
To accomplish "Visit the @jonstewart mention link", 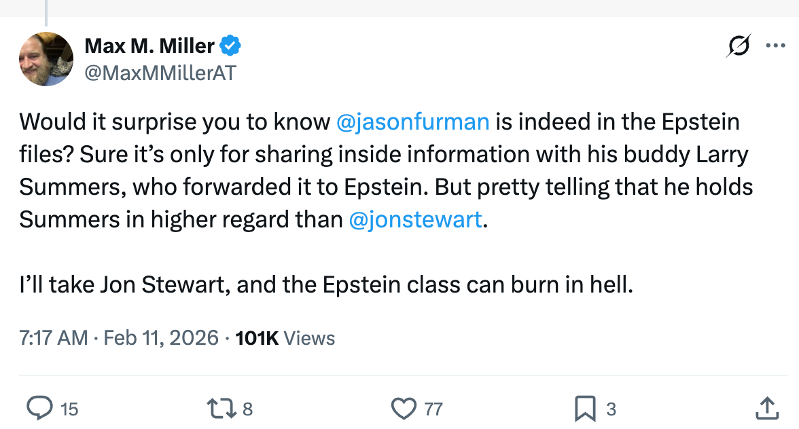I will [x=414, y=220].
